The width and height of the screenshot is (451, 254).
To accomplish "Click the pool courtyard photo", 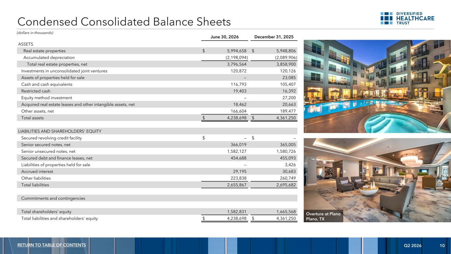I will 377,86.
